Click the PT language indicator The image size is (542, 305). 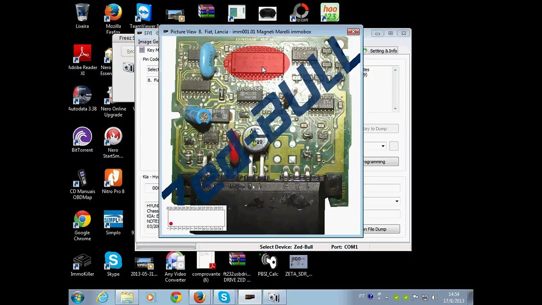pyautogui.click(x=362, y=297)
